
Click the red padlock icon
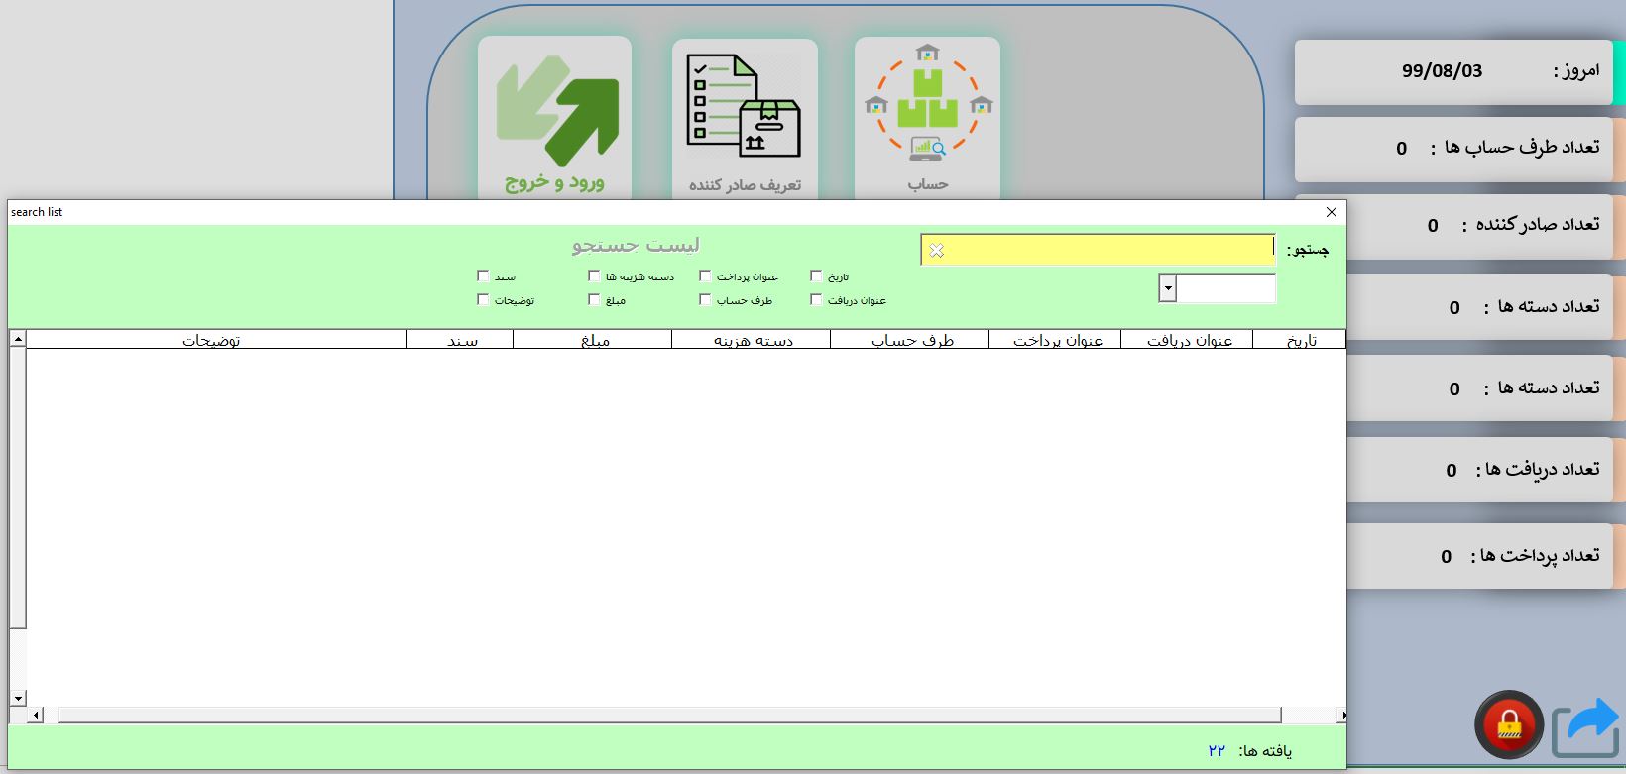click(1508, 724)
